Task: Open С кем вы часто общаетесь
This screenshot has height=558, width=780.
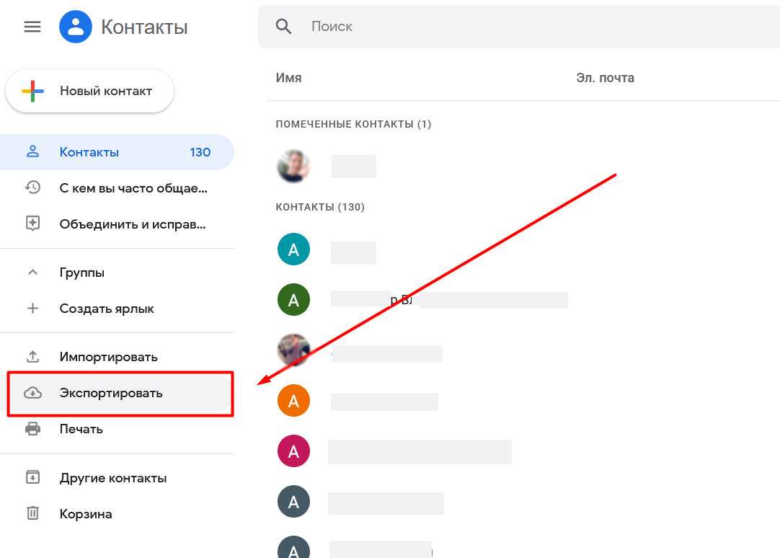Action: pyautogui.click(x=117, y=188)
